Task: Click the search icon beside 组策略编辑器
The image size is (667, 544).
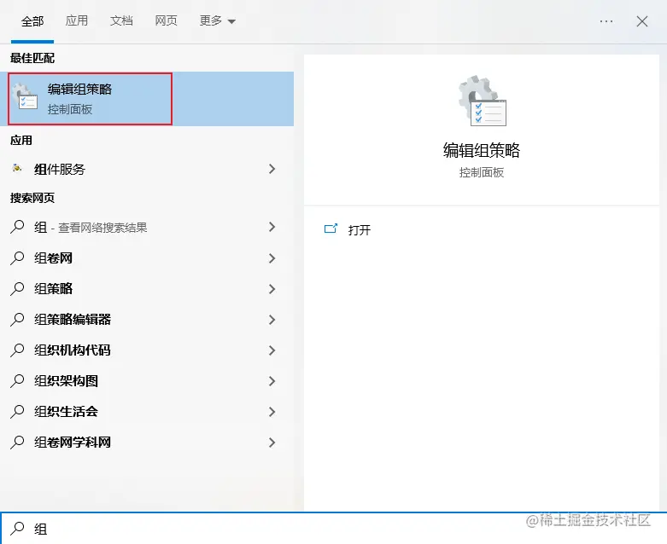Action: [17, 319]
